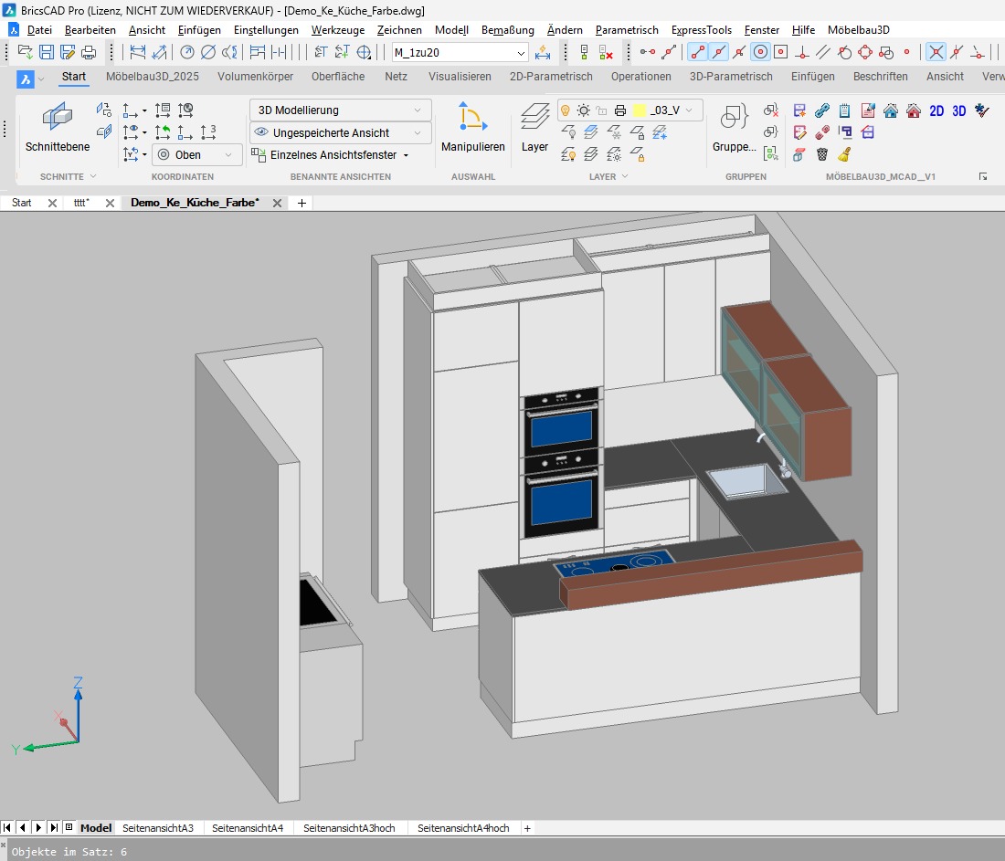Image resolution: width=1005 pixels, height=861 pixels.
Task: Open the Zeichnen menu
Action: (x=399, y=30)
